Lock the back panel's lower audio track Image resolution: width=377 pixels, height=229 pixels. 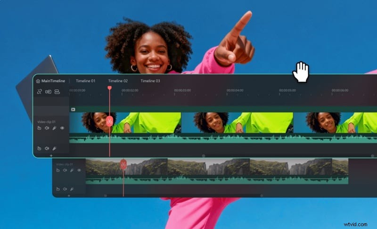pos(58,189)
